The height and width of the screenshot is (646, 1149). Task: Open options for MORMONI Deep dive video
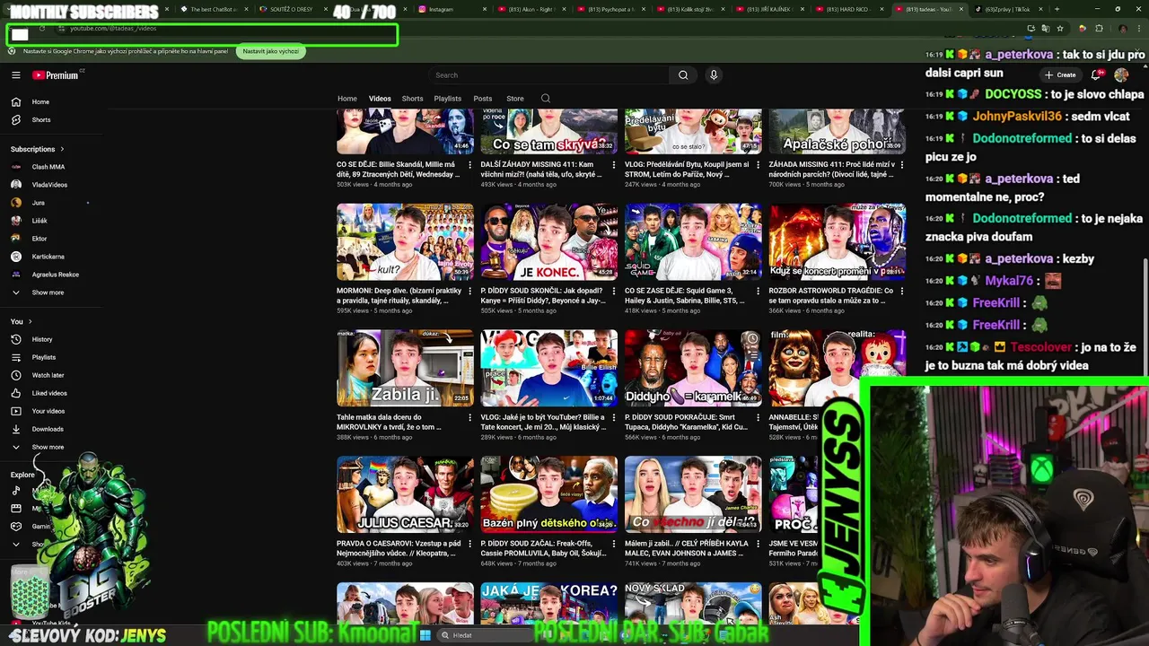click(x=469, y=291)
